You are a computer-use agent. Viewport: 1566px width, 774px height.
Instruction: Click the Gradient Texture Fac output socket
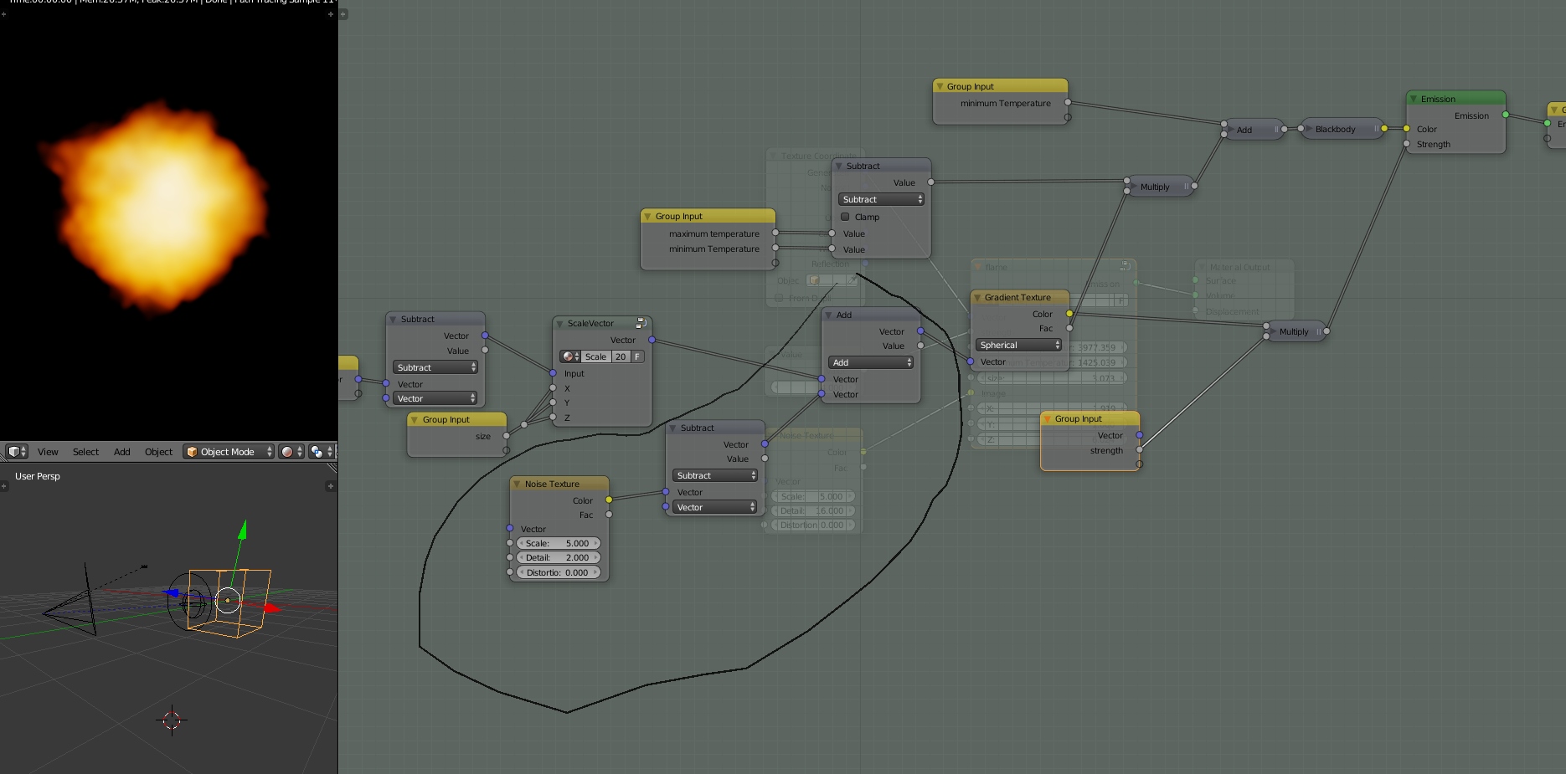tap(1069, 328)
